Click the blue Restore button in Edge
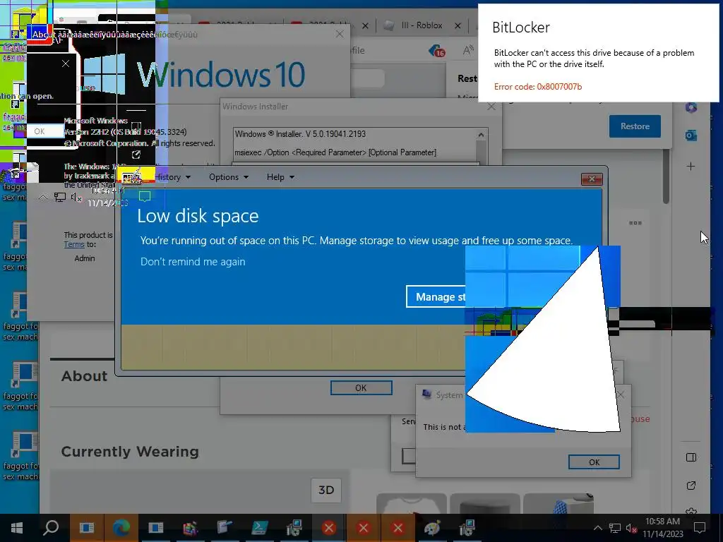Viewport: 723px width, 542px height. pyautogui.click(x=635, y=126)
